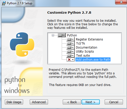Click the Tcl/Tk feature drive icon
127x109 pixels.
click(69, 43)
